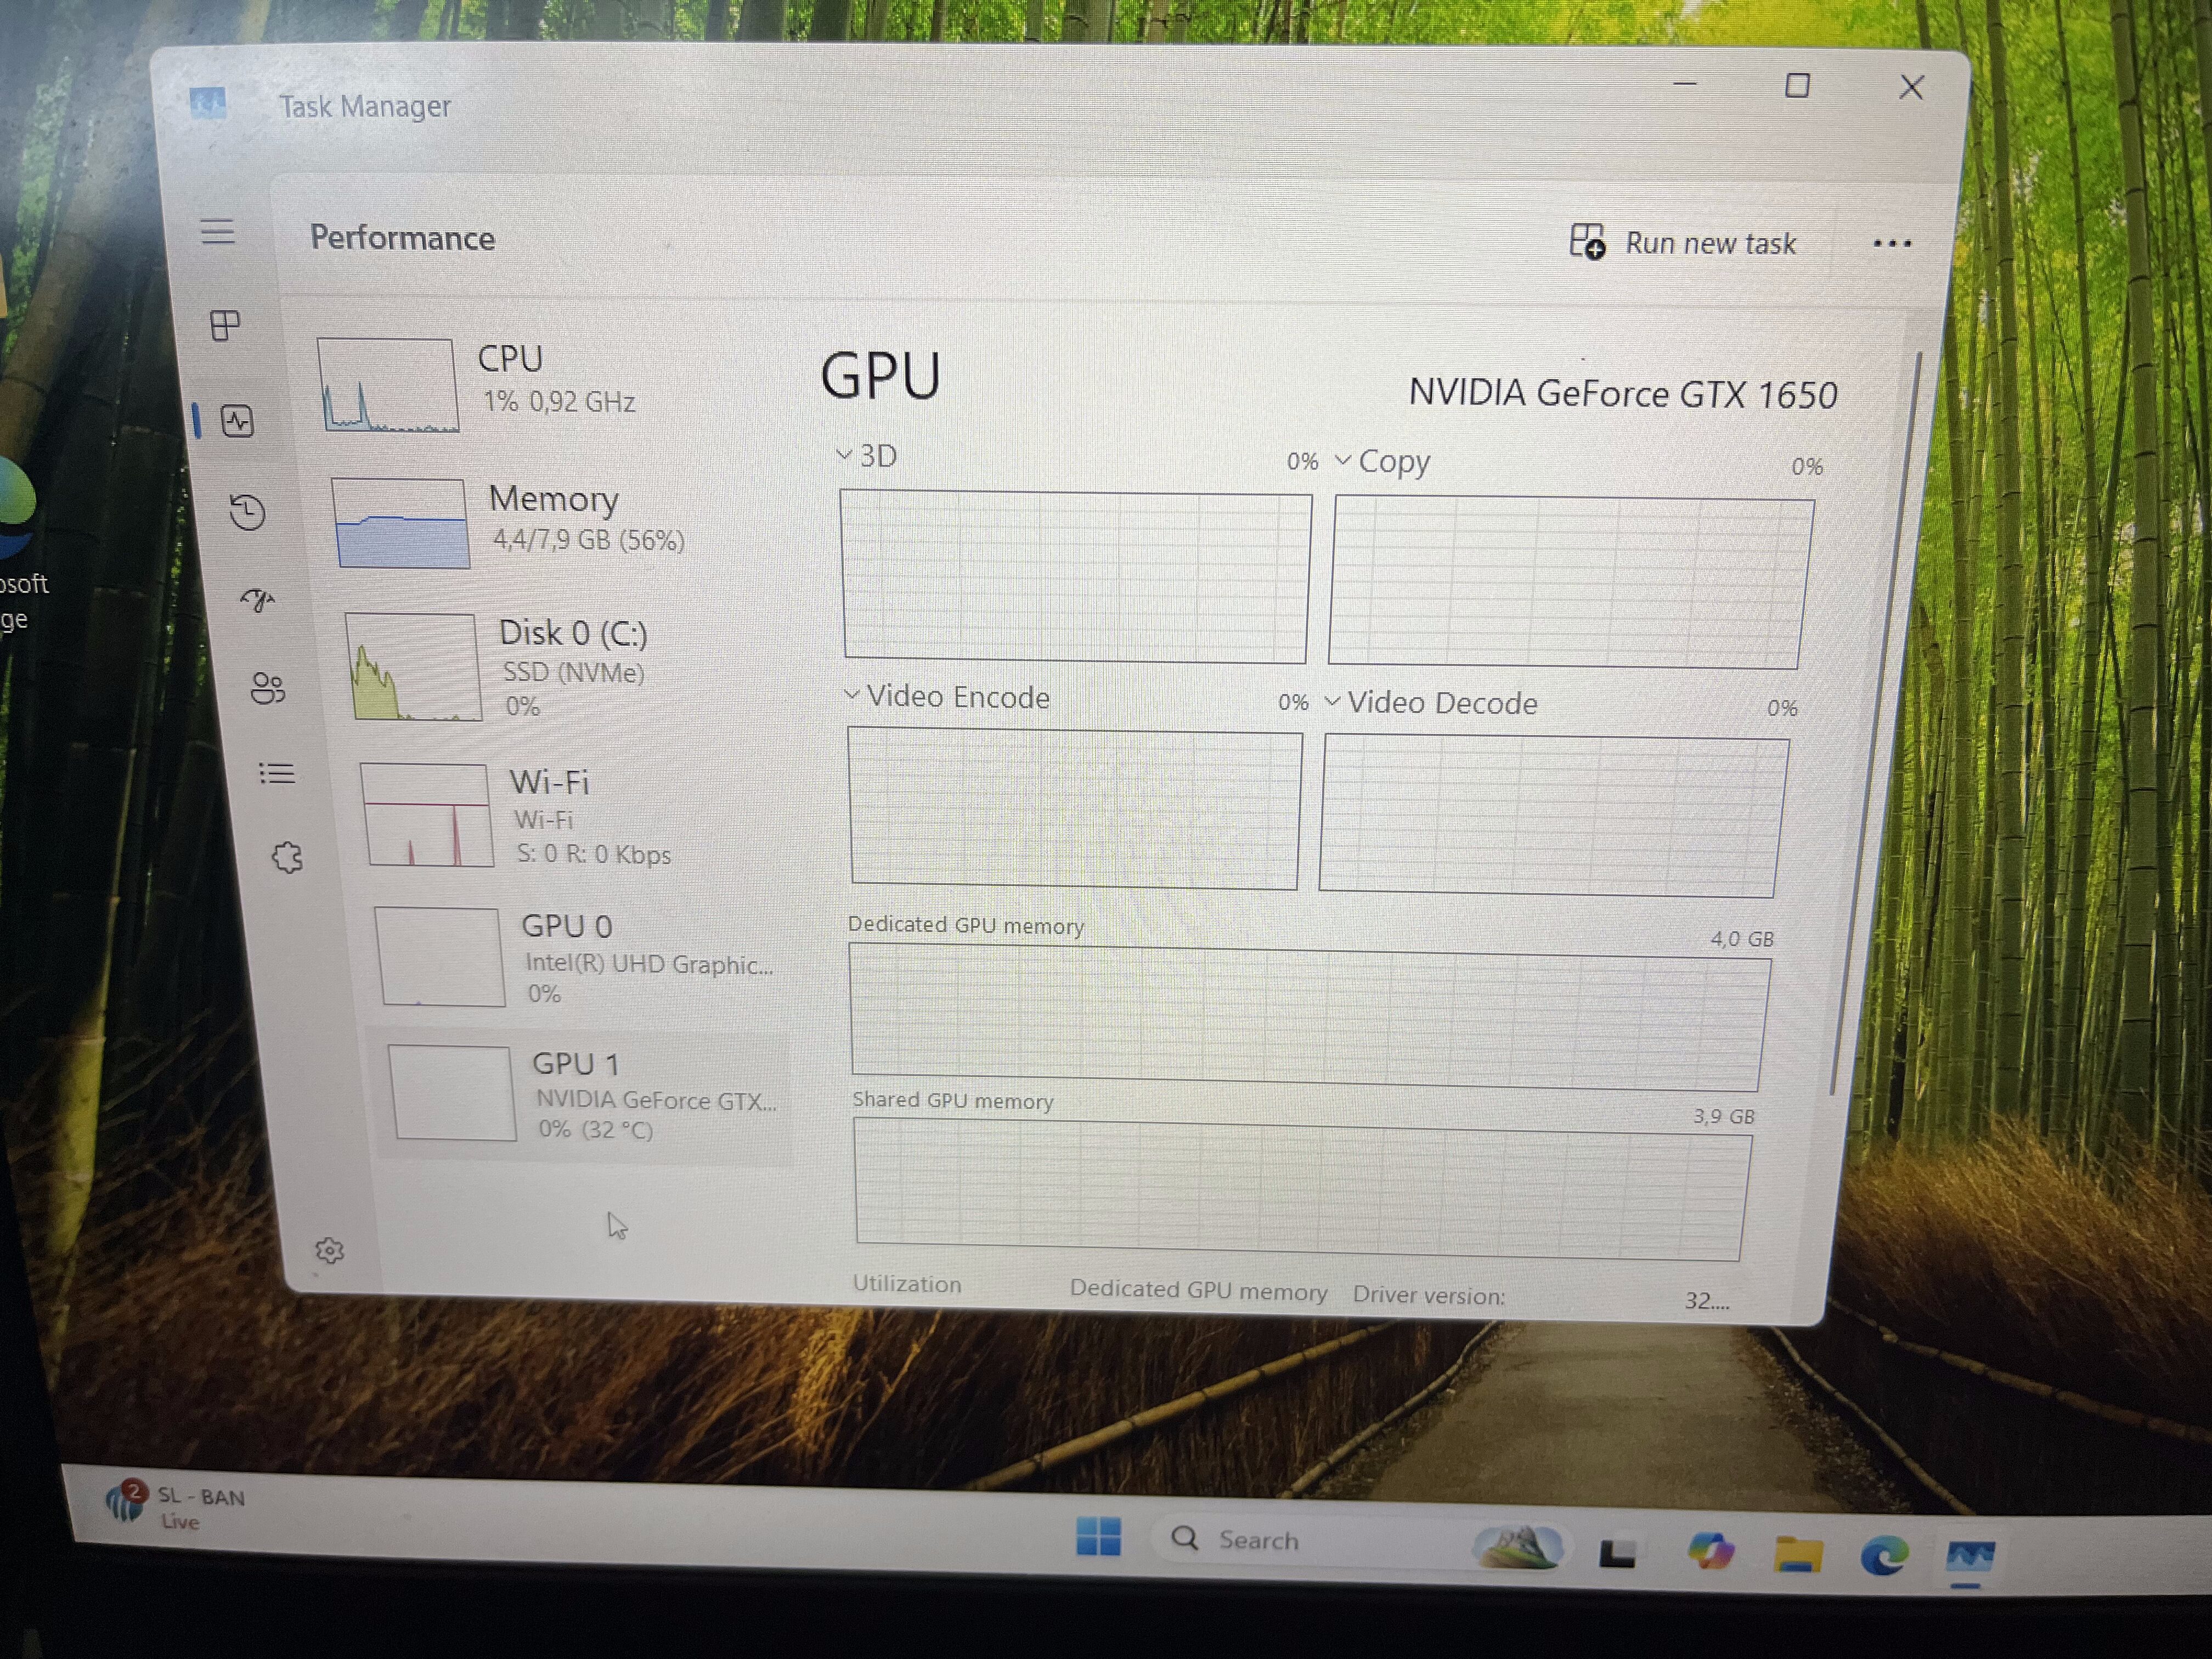Open the hamburger navigation menu
The height and width of the screenshot is (1659, 2212).
pyautogui.click(x=217, y=232)
